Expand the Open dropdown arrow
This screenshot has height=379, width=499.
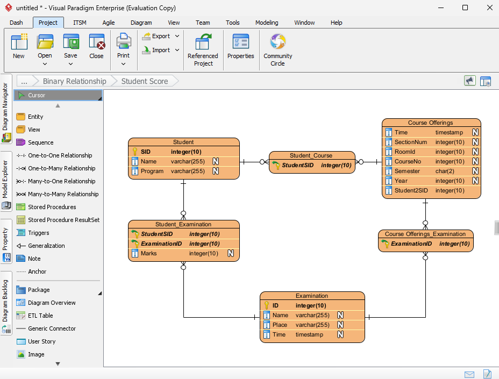click(45, 64)
